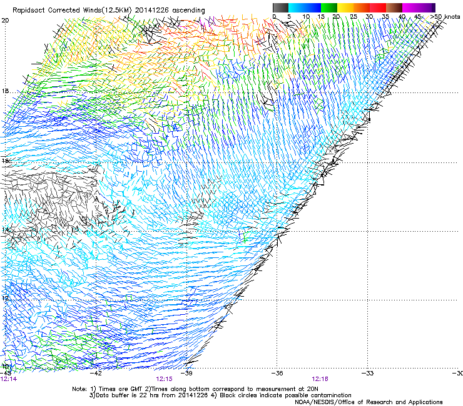
Task: Click the longitude label -33
Action: coord(368,374)
